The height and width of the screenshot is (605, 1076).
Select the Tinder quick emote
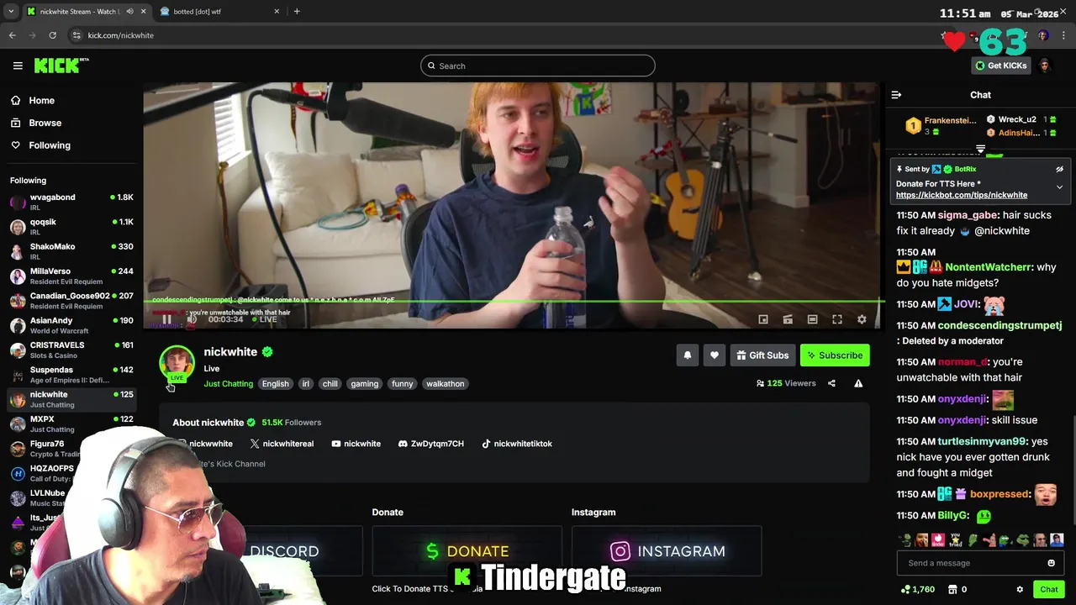click(x=938, y=540)
